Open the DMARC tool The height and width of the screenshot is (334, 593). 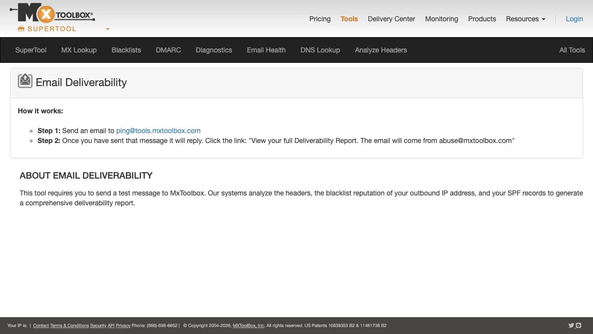[x=168, y=50]
